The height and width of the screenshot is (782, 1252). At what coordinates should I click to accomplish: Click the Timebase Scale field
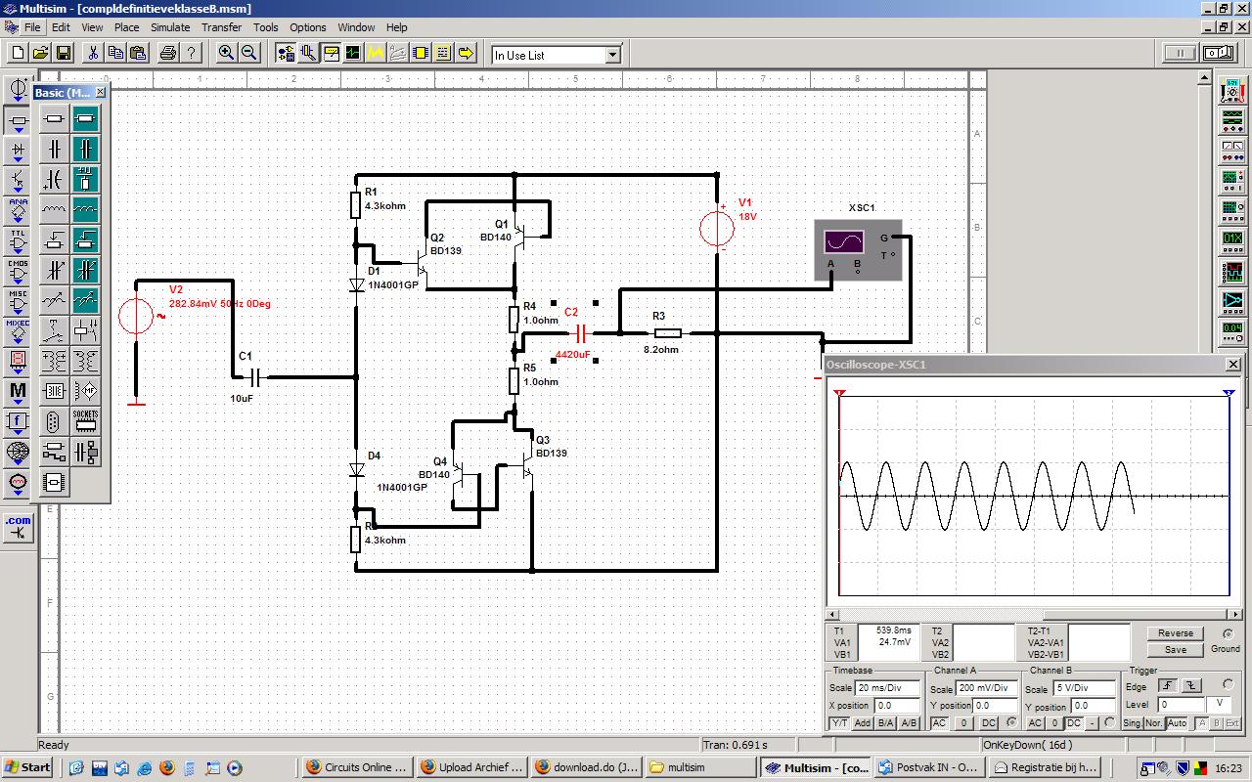coord(888,688)
